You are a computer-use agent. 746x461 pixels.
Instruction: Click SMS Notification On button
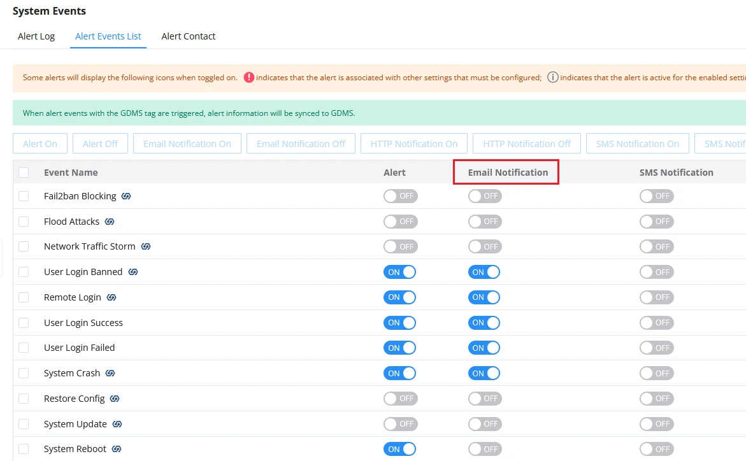pyautogui.click(x=638, y=144)
